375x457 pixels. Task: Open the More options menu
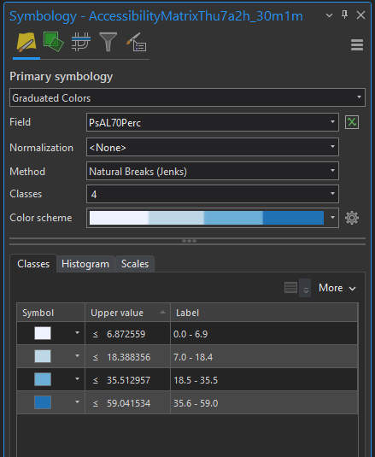point(337,288)
